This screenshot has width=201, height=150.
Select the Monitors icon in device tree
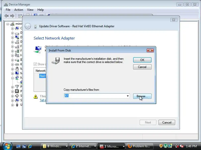click(17, 73)
